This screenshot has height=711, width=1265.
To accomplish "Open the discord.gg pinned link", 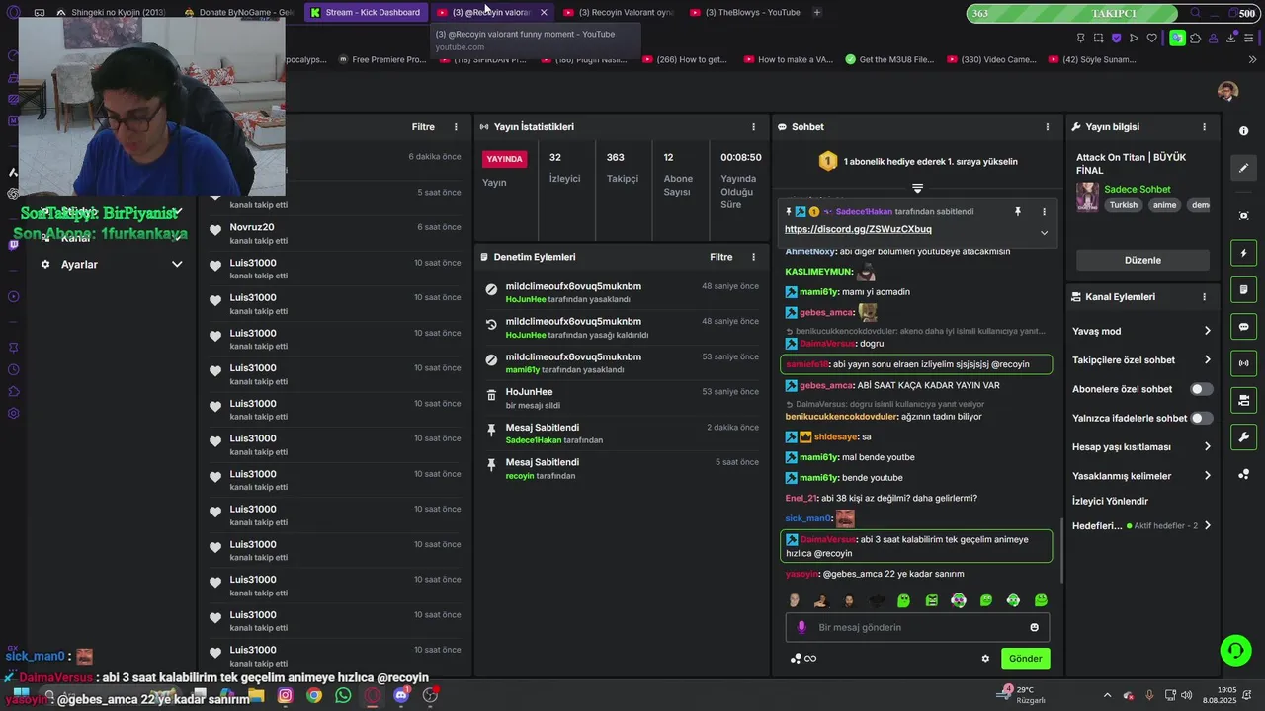I will (858, 229).
